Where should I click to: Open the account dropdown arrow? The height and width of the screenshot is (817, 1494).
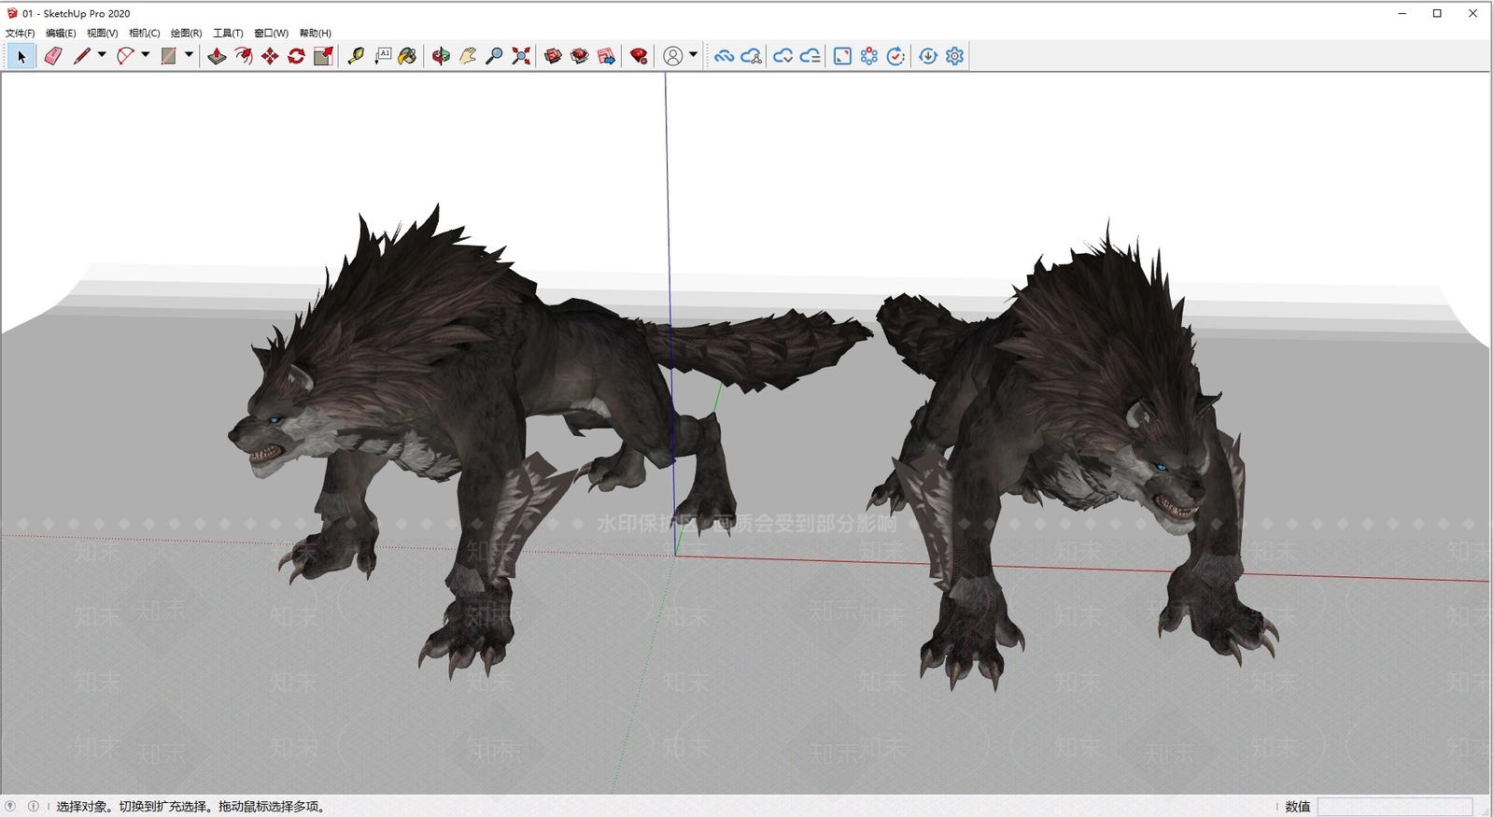pyautogui.click(x=693, y=55)
